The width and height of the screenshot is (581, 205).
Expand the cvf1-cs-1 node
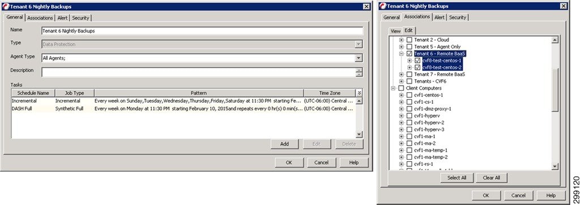click(401, 102)
